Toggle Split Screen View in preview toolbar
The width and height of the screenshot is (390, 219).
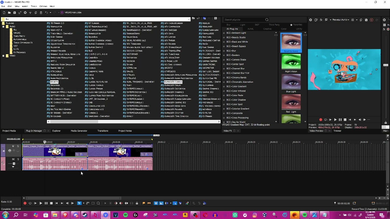click(x=326, y=20)
